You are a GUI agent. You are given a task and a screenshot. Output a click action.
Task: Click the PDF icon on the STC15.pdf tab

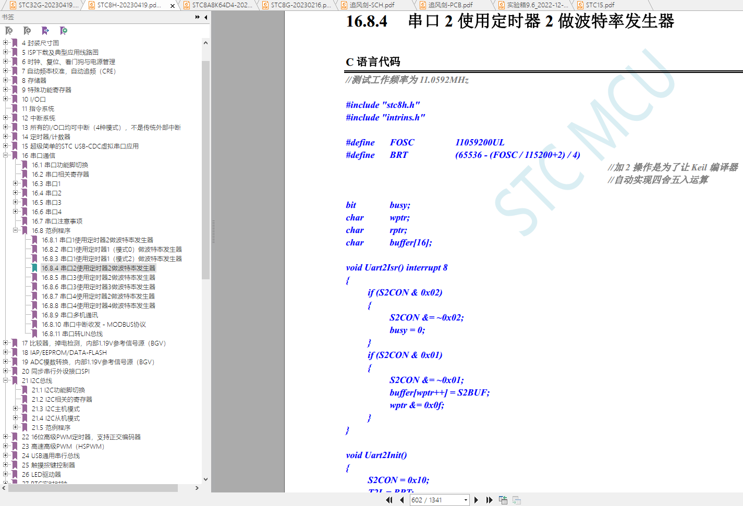[580, 5]
